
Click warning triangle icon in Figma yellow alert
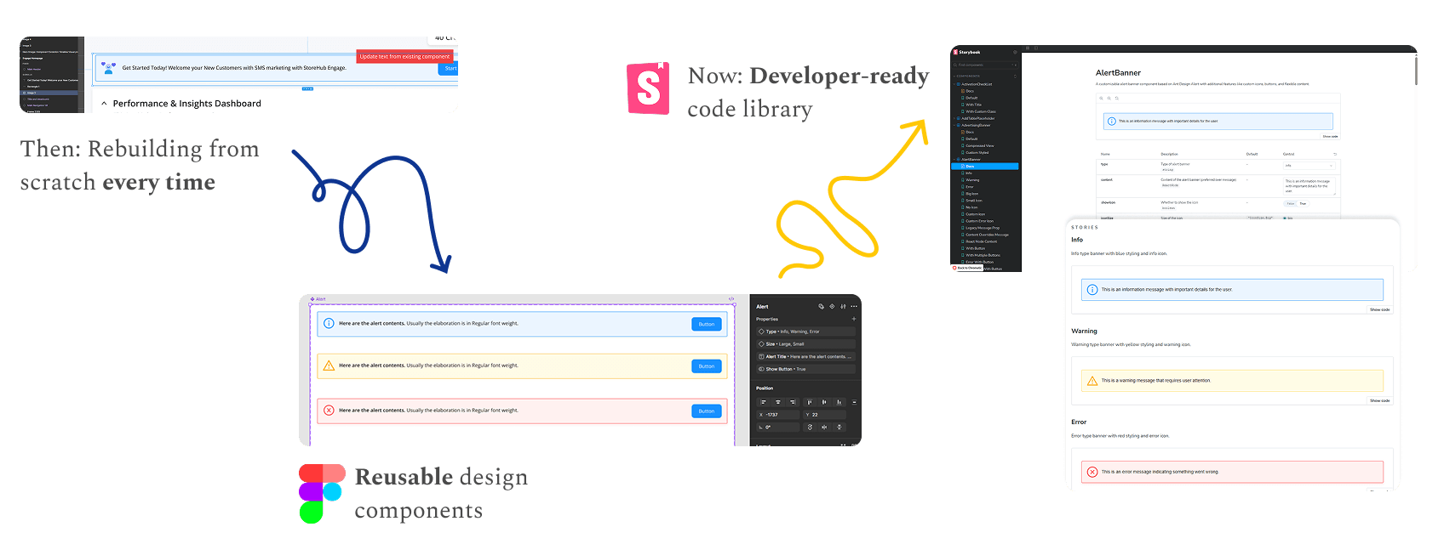329,365
